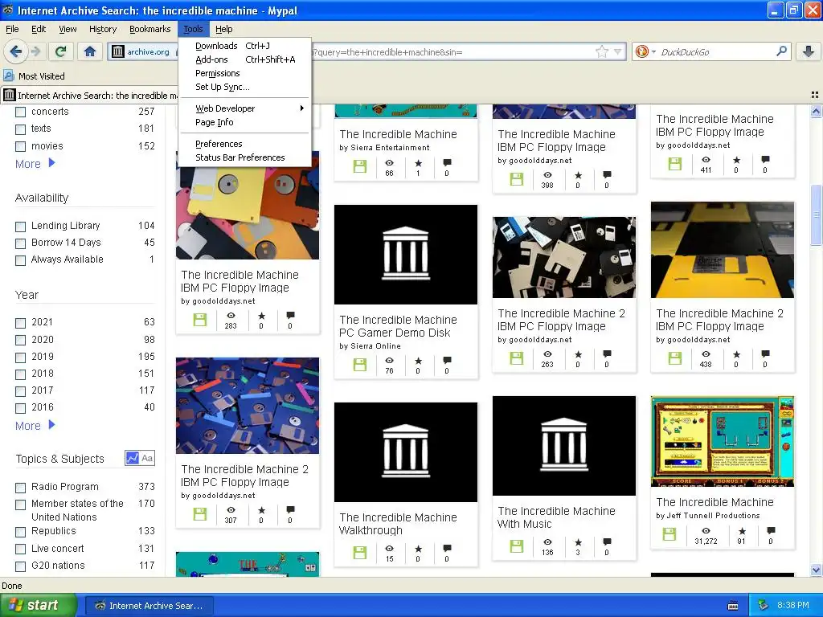Click Sierra Online creator link
This screenshot has height=617, width=823.
(375, 346)
